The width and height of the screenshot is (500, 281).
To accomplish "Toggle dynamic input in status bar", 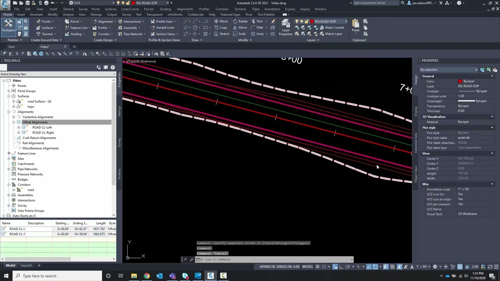I will pyautogui.click(x=335, y=267).
